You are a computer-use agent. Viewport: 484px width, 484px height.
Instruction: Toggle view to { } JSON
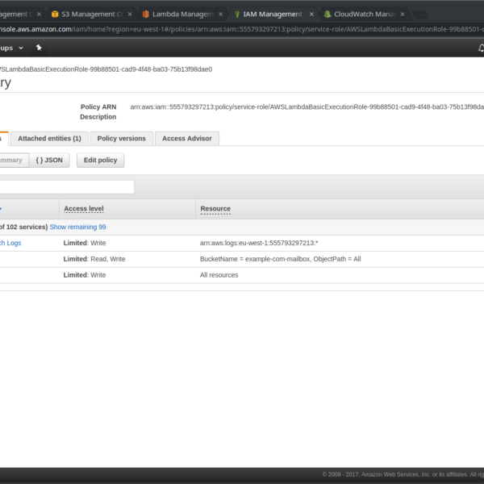pos(49,161)
